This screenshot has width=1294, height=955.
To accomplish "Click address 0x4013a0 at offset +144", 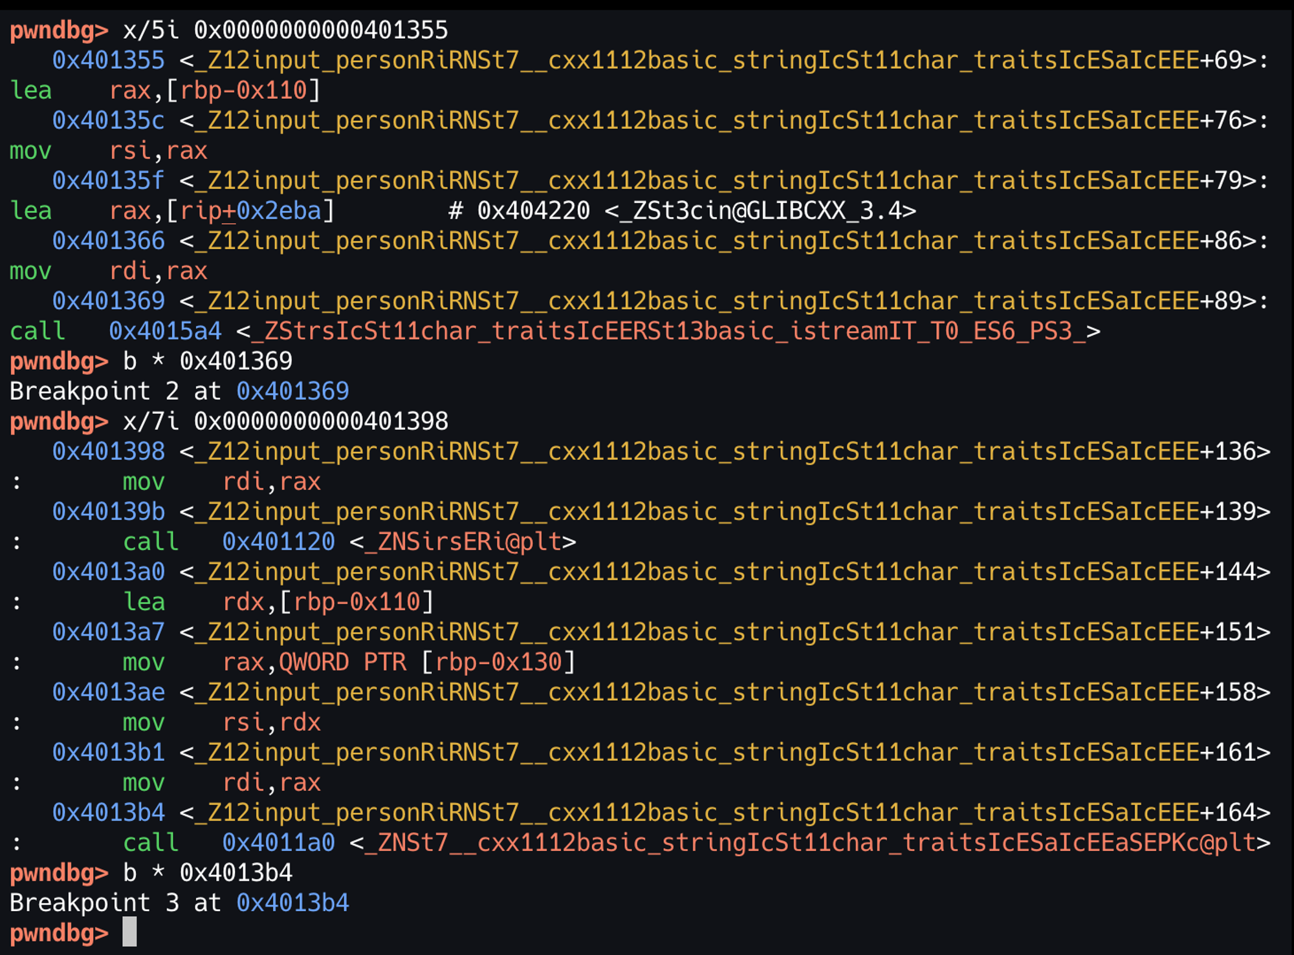I will 108,572.
